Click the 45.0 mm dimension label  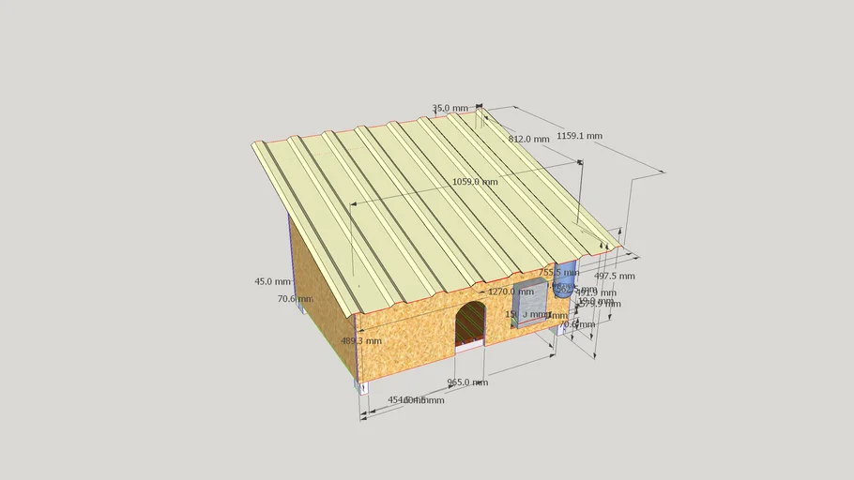click(272, 282)
